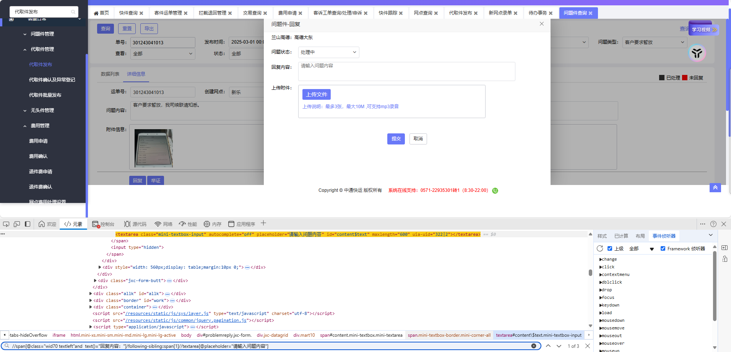
Task: Open the attachment phone photo thumbnail
Action: tap(154, 148)
